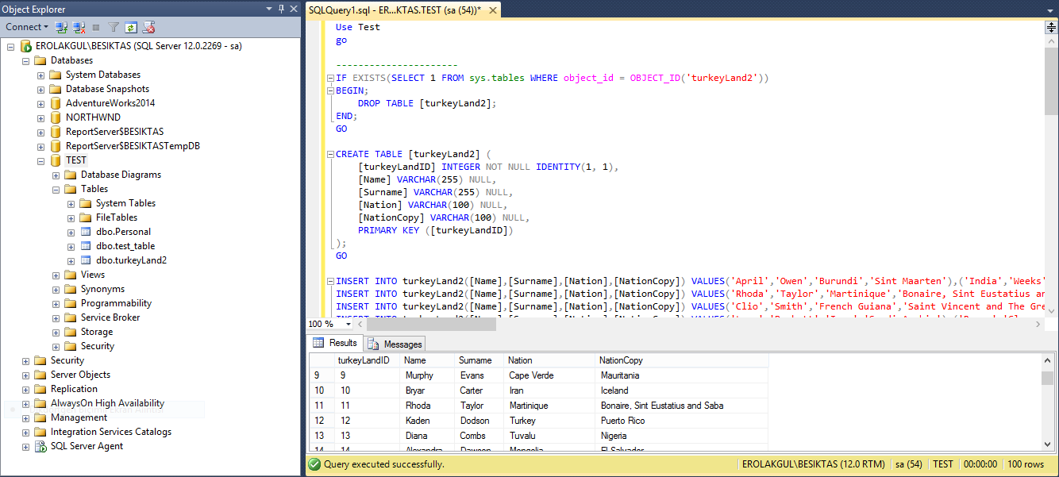
Task: Collapse the IF EXISTS code block
Action: tap(329, 78)
